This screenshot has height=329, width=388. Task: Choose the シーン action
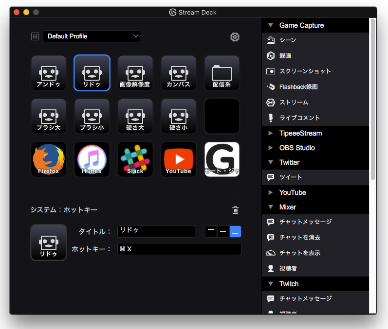tap(315, 40)
